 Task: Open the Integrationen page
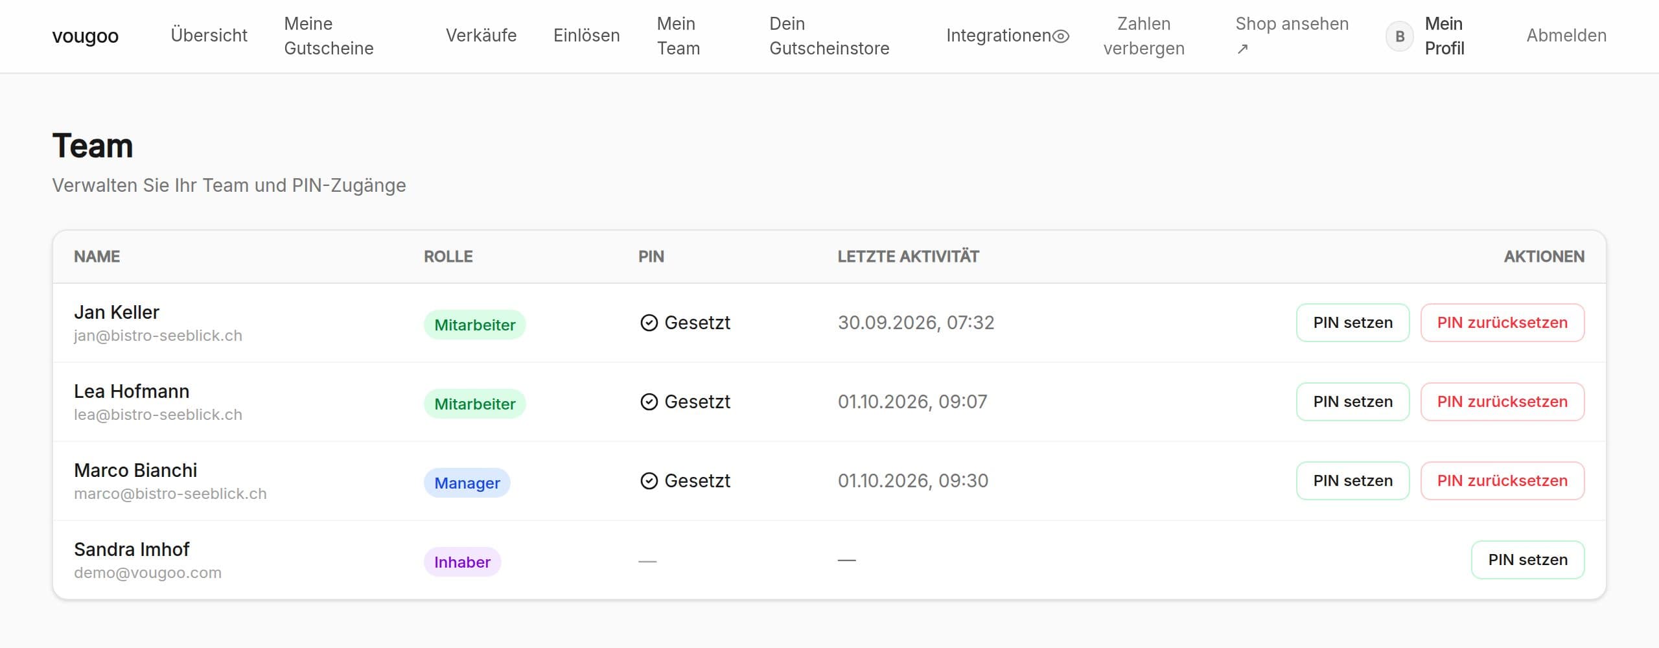(x=999, y=36)
